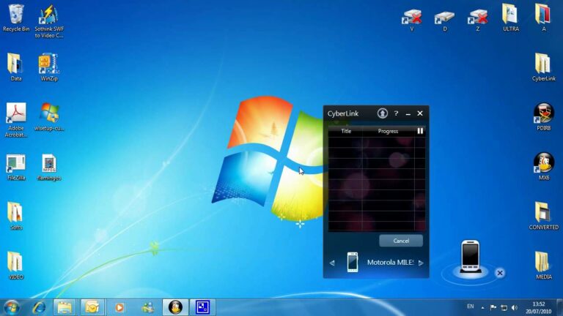Close the floating phone gadget
Screen dimensions: 563x316
(500, 273)
